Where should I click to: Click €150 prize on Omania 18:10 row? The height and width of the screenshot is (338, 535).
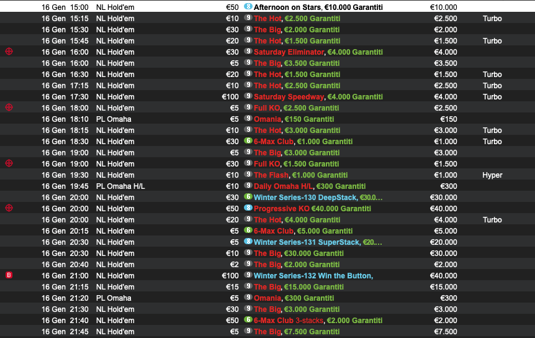click(449, 119)
